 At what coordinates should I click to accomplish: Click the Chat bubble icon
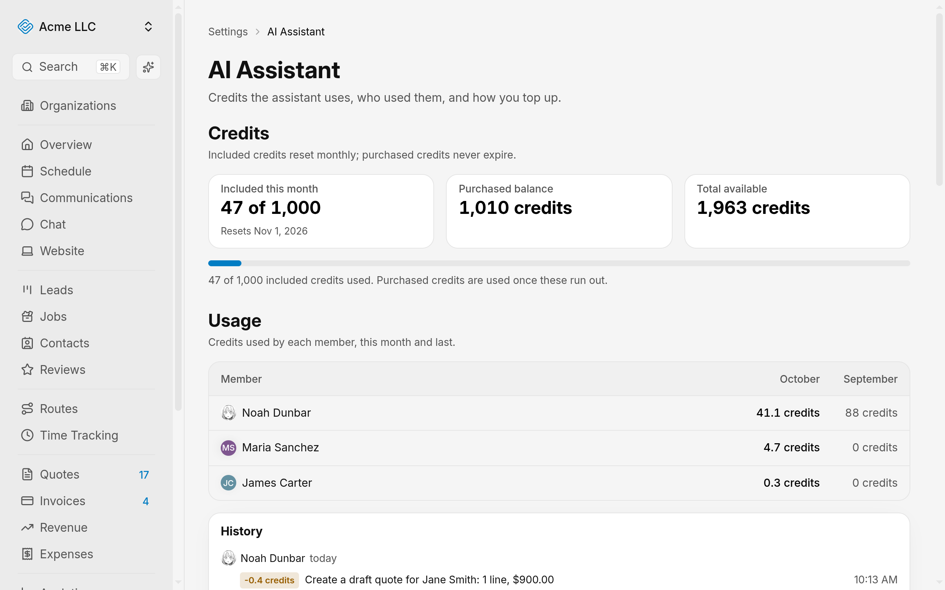(27, 224)
